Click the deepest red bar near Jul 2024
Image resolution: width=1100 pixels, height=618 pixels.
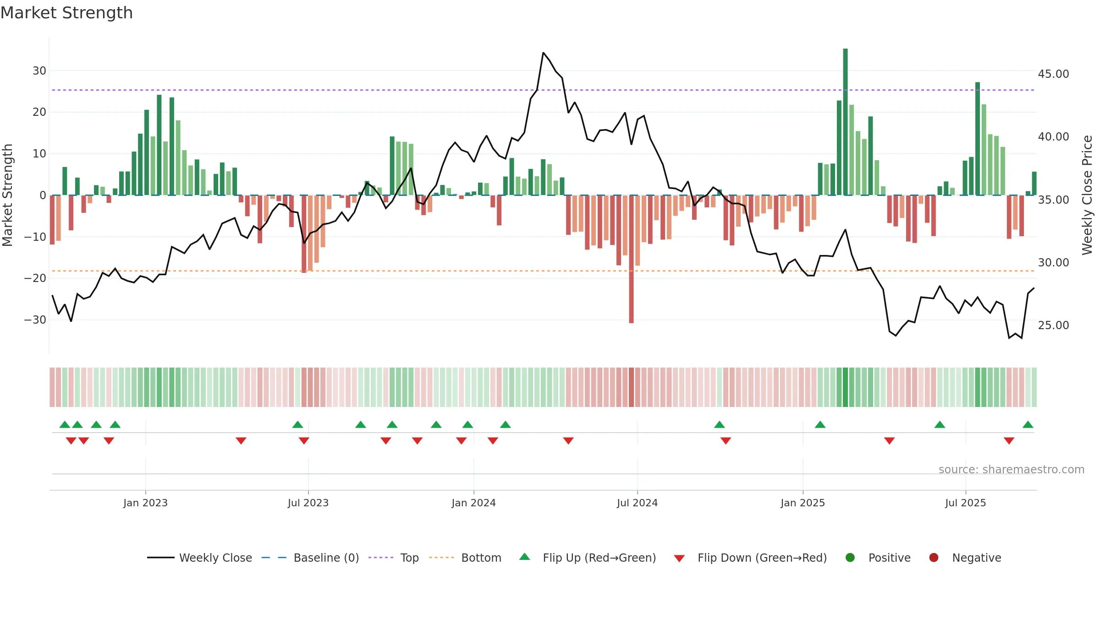[x=631, y=259]
